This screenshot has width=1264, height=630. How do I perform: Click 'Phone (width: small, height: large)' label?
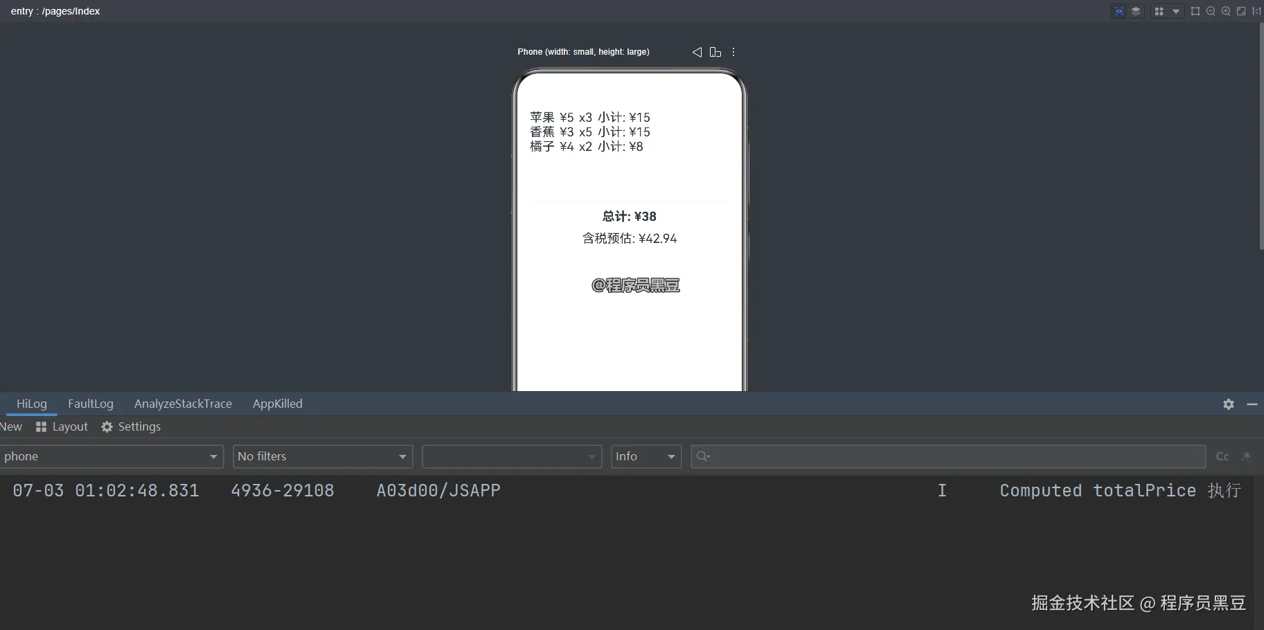[x=583, y=52]
